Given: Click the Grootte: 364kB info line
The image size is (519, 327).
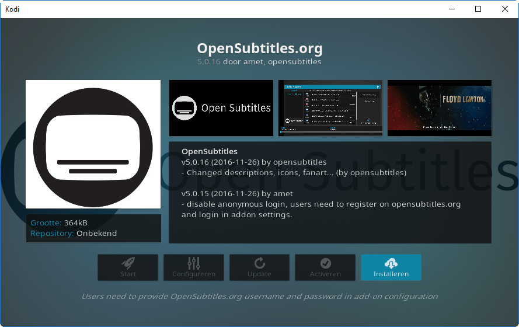Looking at the screenshot, I should [59, 222].
